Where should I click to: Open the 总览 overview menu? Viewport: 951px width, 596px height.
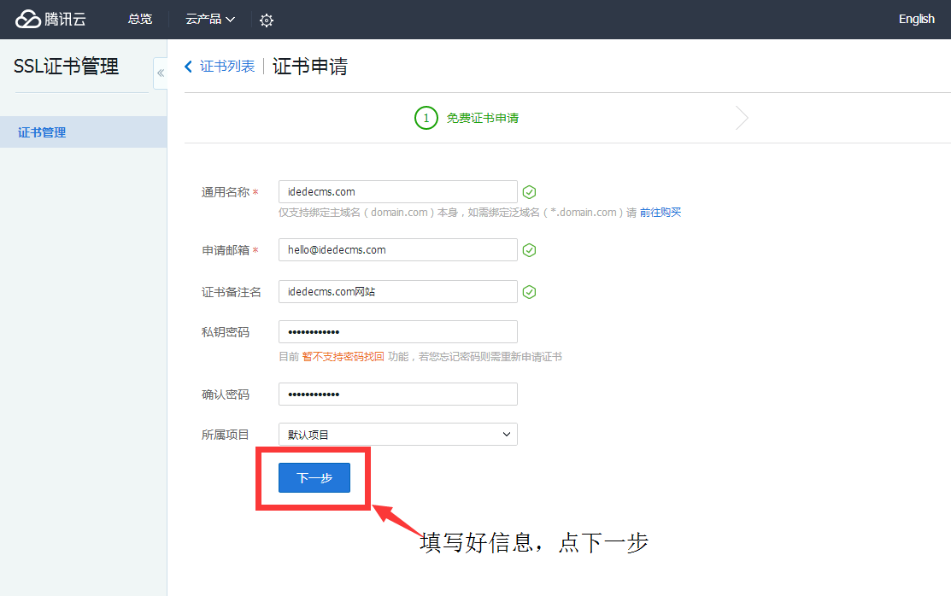pos(140,19)
